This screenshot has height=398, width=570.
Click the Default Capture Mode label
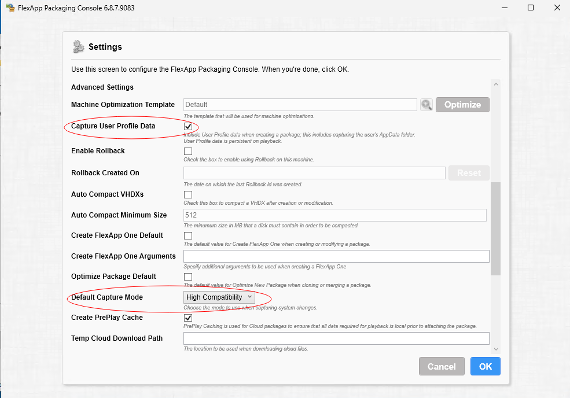[x=107, y=297]
